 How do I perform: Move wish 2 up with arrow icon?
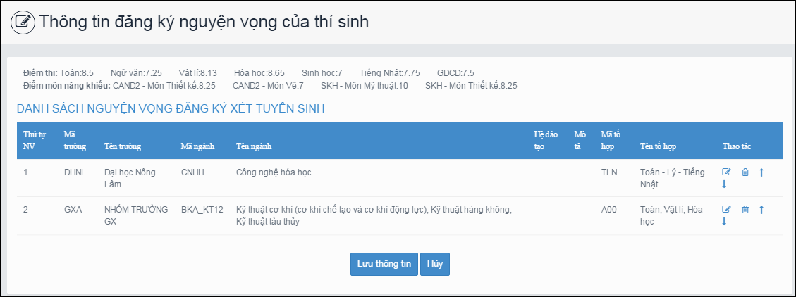tap(761, 209)
